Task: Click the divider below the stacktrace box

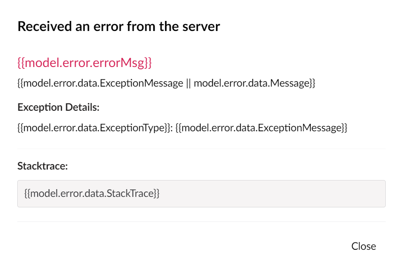Action: coord(201,222)
